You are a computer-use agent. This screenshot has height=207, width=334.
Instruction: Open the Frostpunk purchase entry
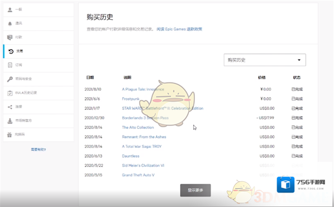[x=131, y=99]
